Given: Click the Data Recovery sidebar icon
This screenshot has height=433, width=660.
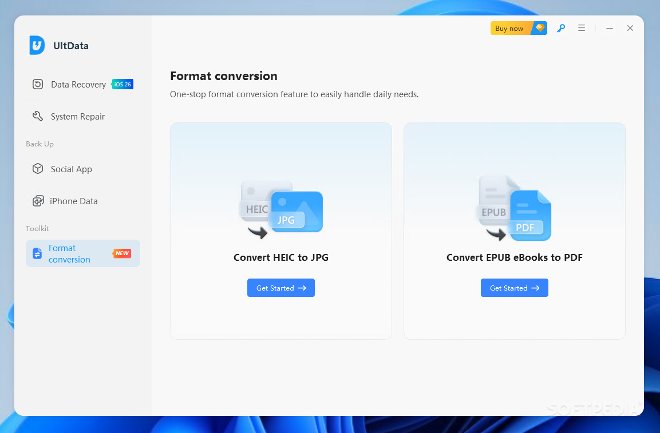Looking at the screenshot, I should [38, 84].
